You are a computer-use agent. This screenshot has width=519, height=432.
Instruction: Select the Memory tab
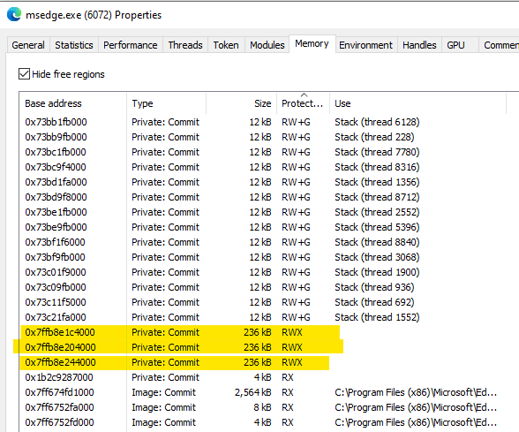point(312,44)
